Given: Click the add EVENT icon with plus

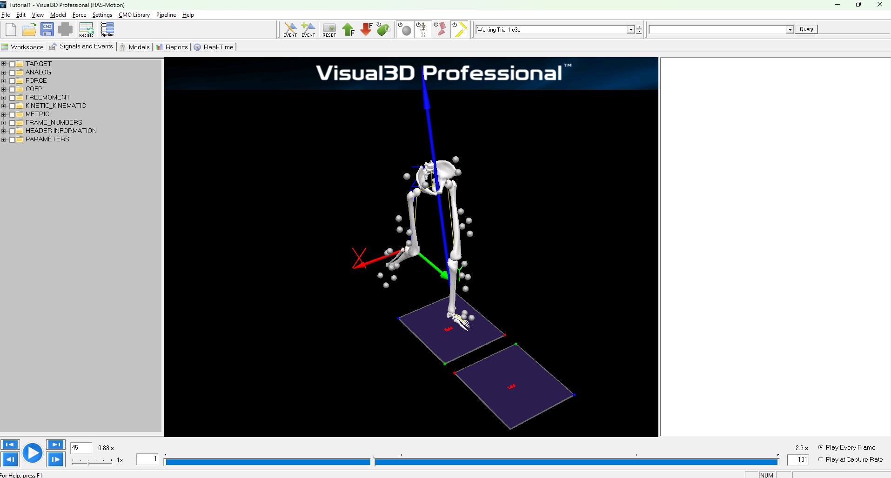Looking at the screenshot, I should pos(308,29).
